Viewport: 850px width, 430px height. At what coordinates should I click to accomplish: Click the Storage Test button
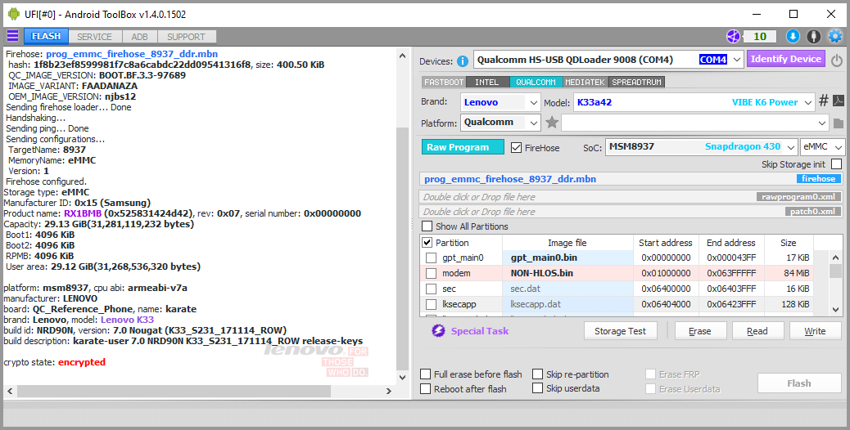coord(620,331)
